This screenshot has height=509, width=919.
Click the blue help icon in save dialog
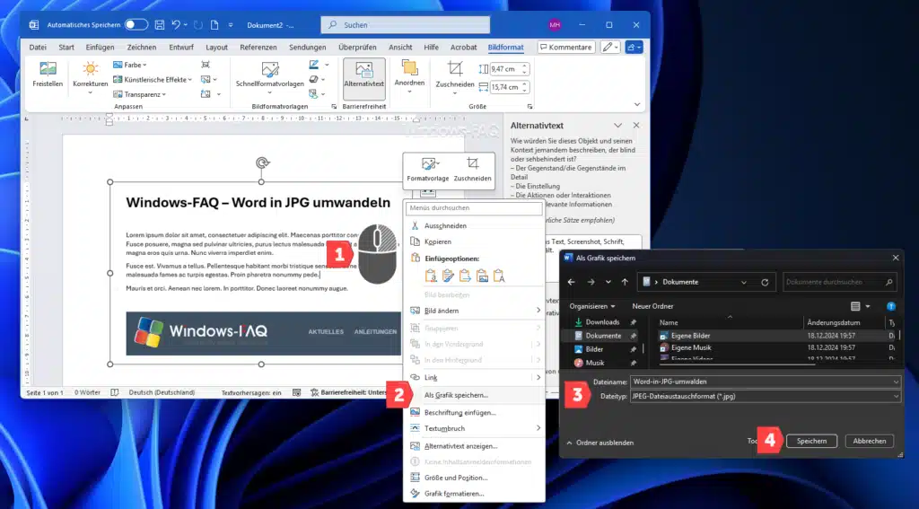pos(891,306)
